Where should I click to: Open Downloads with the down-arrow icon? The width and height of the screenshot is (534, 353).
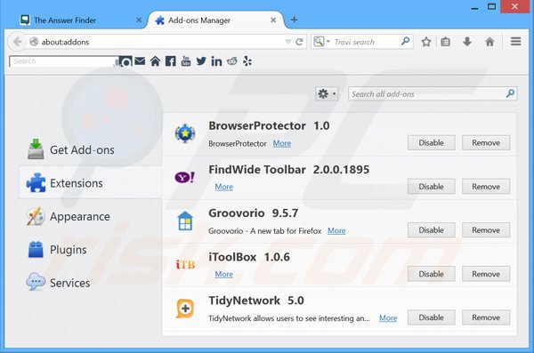pyautogui.click(x=467, y=42)
